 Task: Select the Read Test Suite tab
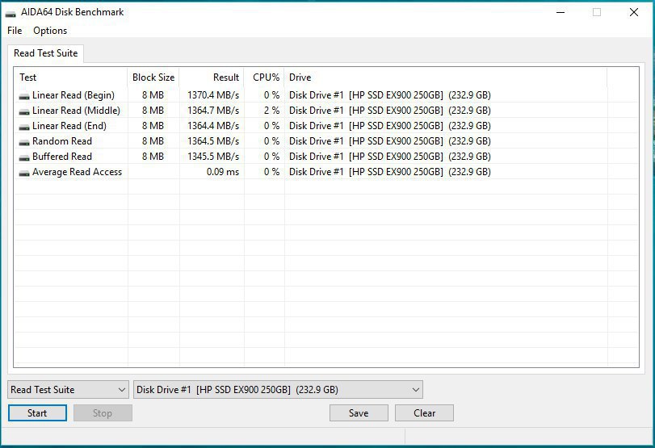pos(45,53)
